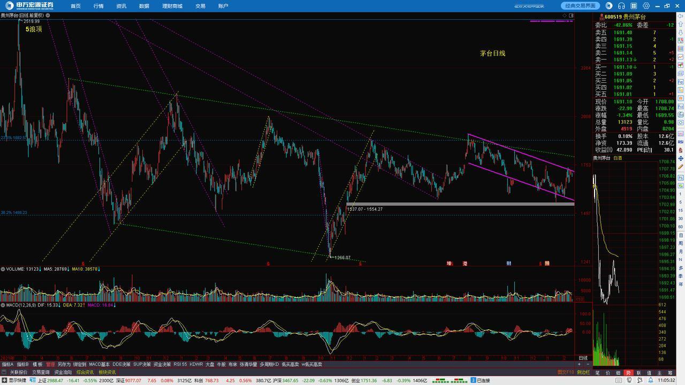Click the 另存为 button
The width and height of the screenshot is (685, 385).
pos(64,364)
